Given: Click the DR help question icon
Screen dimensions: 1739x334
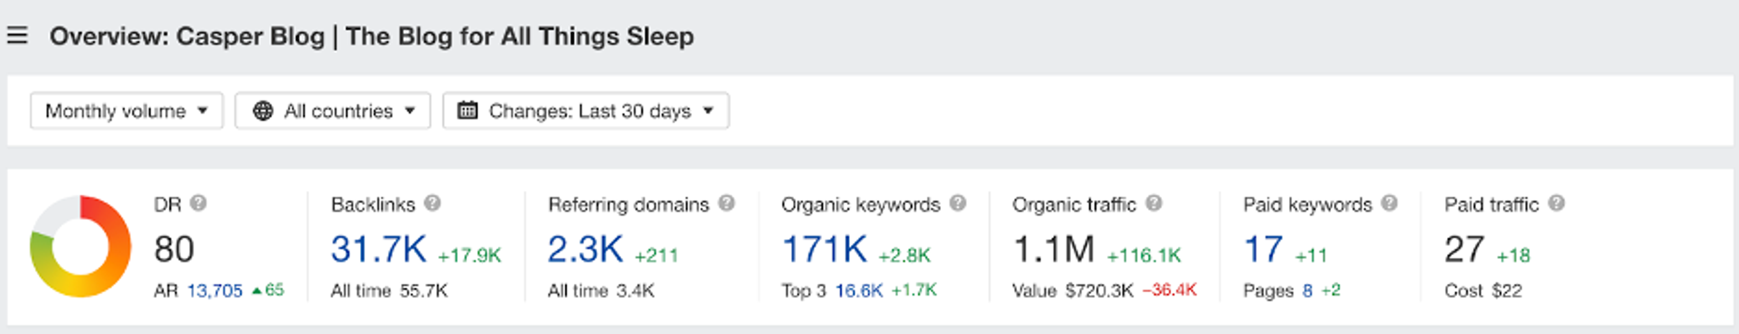Looking at the screenshot, I should click(x=198, y=203).
